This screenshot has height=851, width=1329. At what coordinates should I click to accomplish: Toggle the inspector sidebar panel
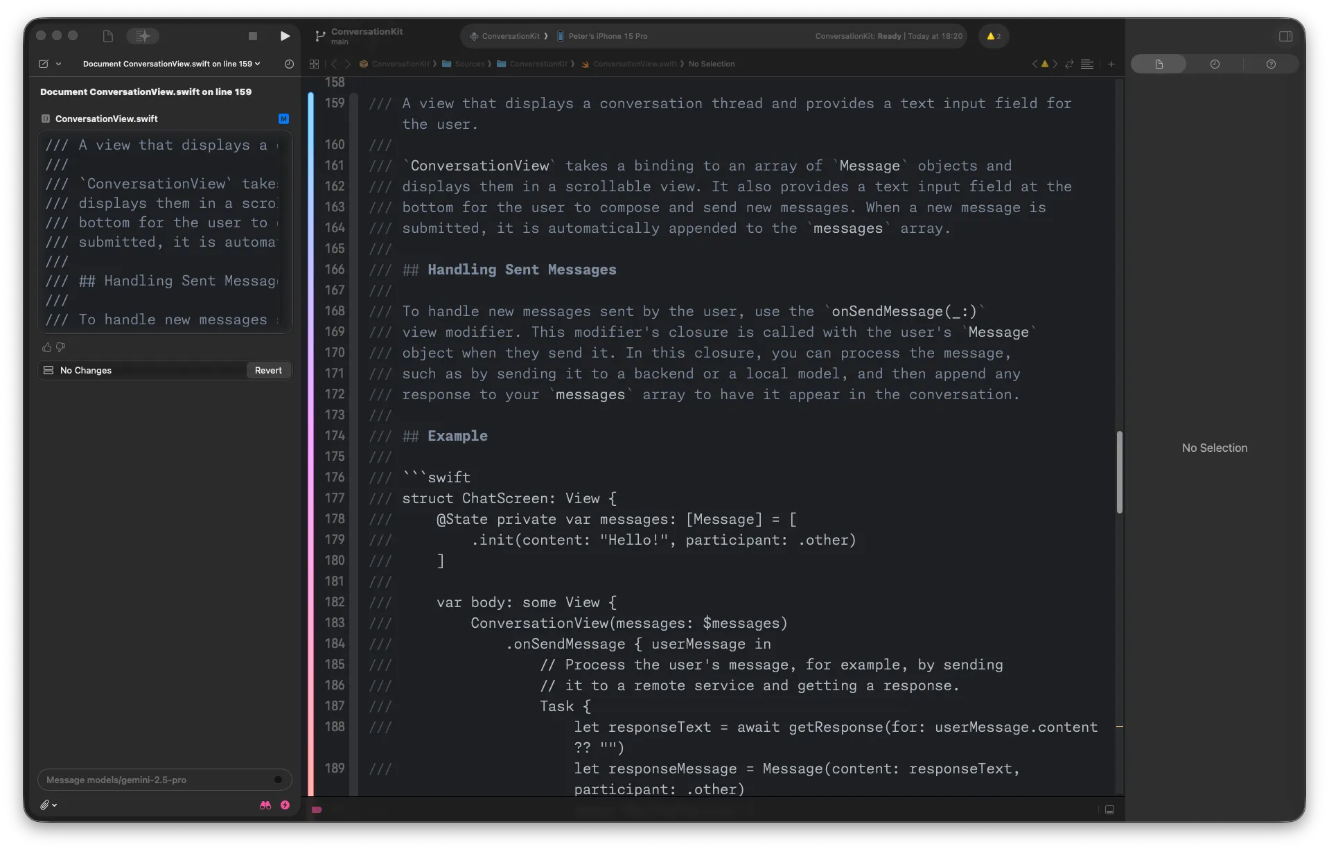click(1285, 36)
